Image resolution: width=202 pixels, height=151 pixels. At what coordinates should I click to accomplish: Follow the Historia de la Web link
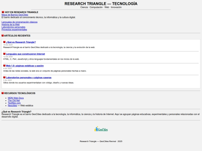click(x=10, y=25)
